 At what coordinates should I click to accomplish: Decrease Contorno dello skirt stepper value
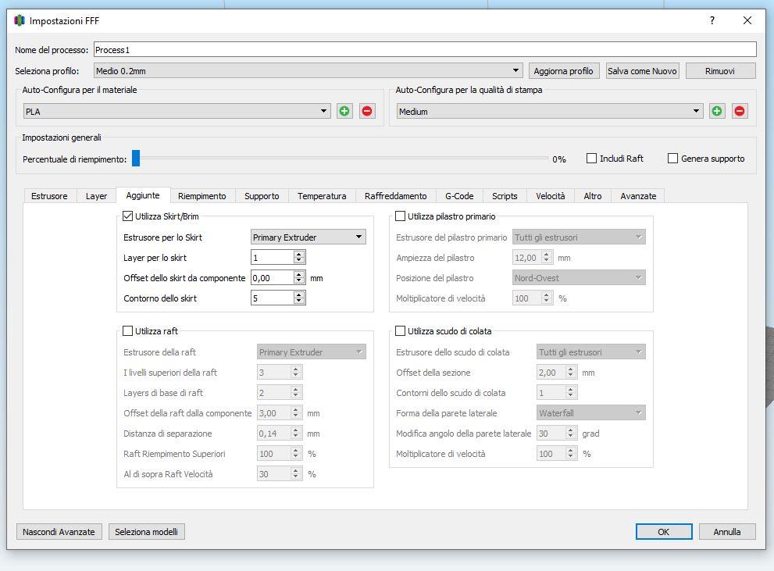[x=299, y=302]
